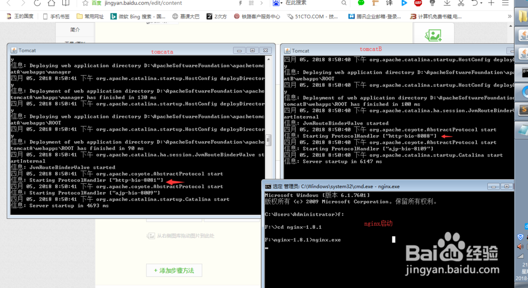This screenshot has height=288, width=528.
Task: Click the network signal tray icon
Action: click(x=520, y=256)
